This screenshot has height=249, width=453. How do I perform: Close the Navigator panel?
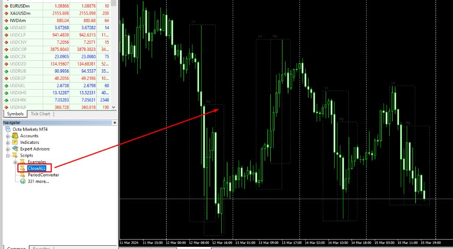(115, 123)
